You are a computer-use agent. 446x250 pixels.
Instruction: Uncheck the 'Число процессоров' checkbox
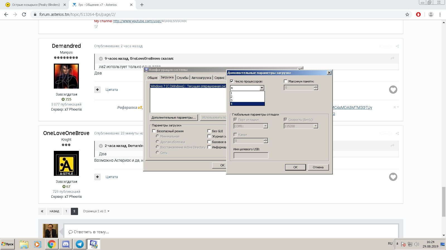click(x=232, y=81)
